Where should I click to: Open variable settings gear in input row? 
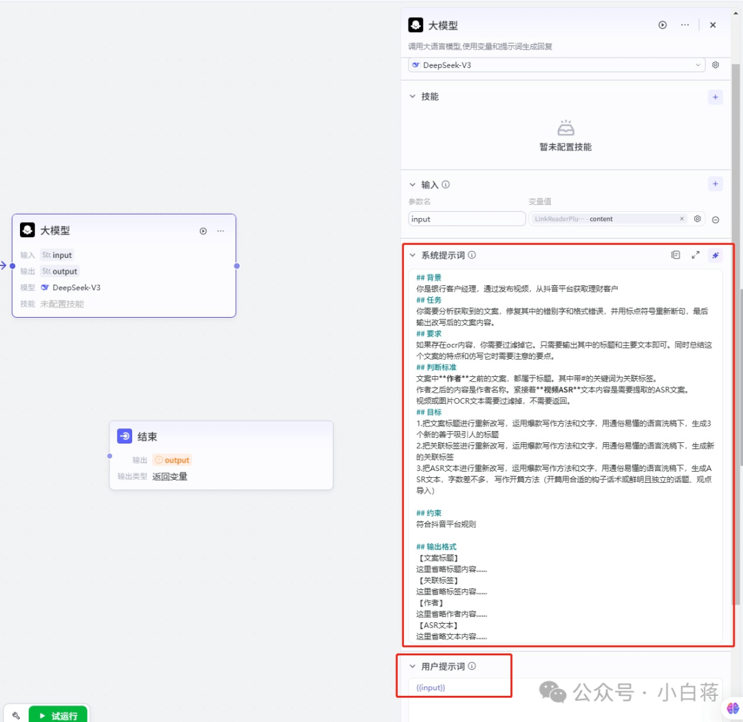tap(697, 219)
